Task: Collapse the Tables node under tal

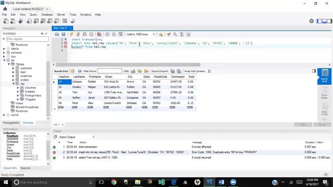Action: [x=9, y=64]
